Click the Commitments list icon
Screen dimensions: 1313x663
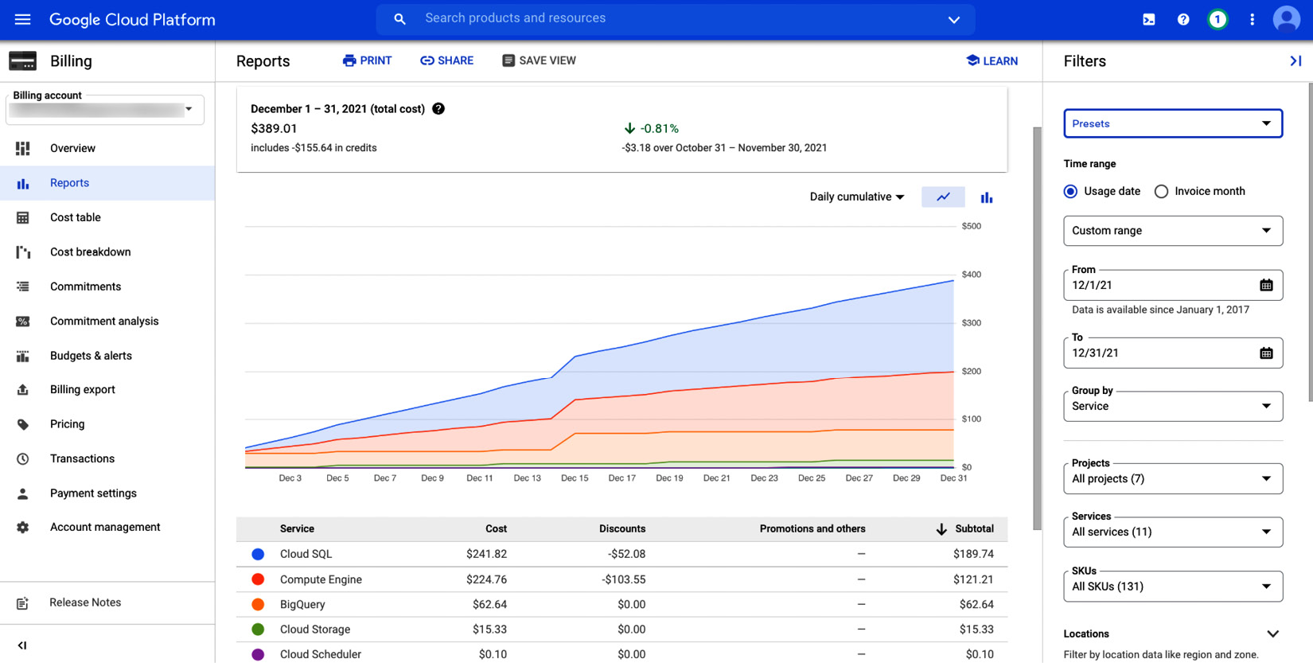(x=22, y=287)
